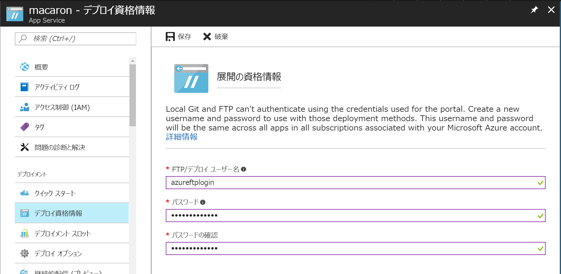Click the App Service icon in header
This screenshot has width=561, height=274.
click(15, 14)
